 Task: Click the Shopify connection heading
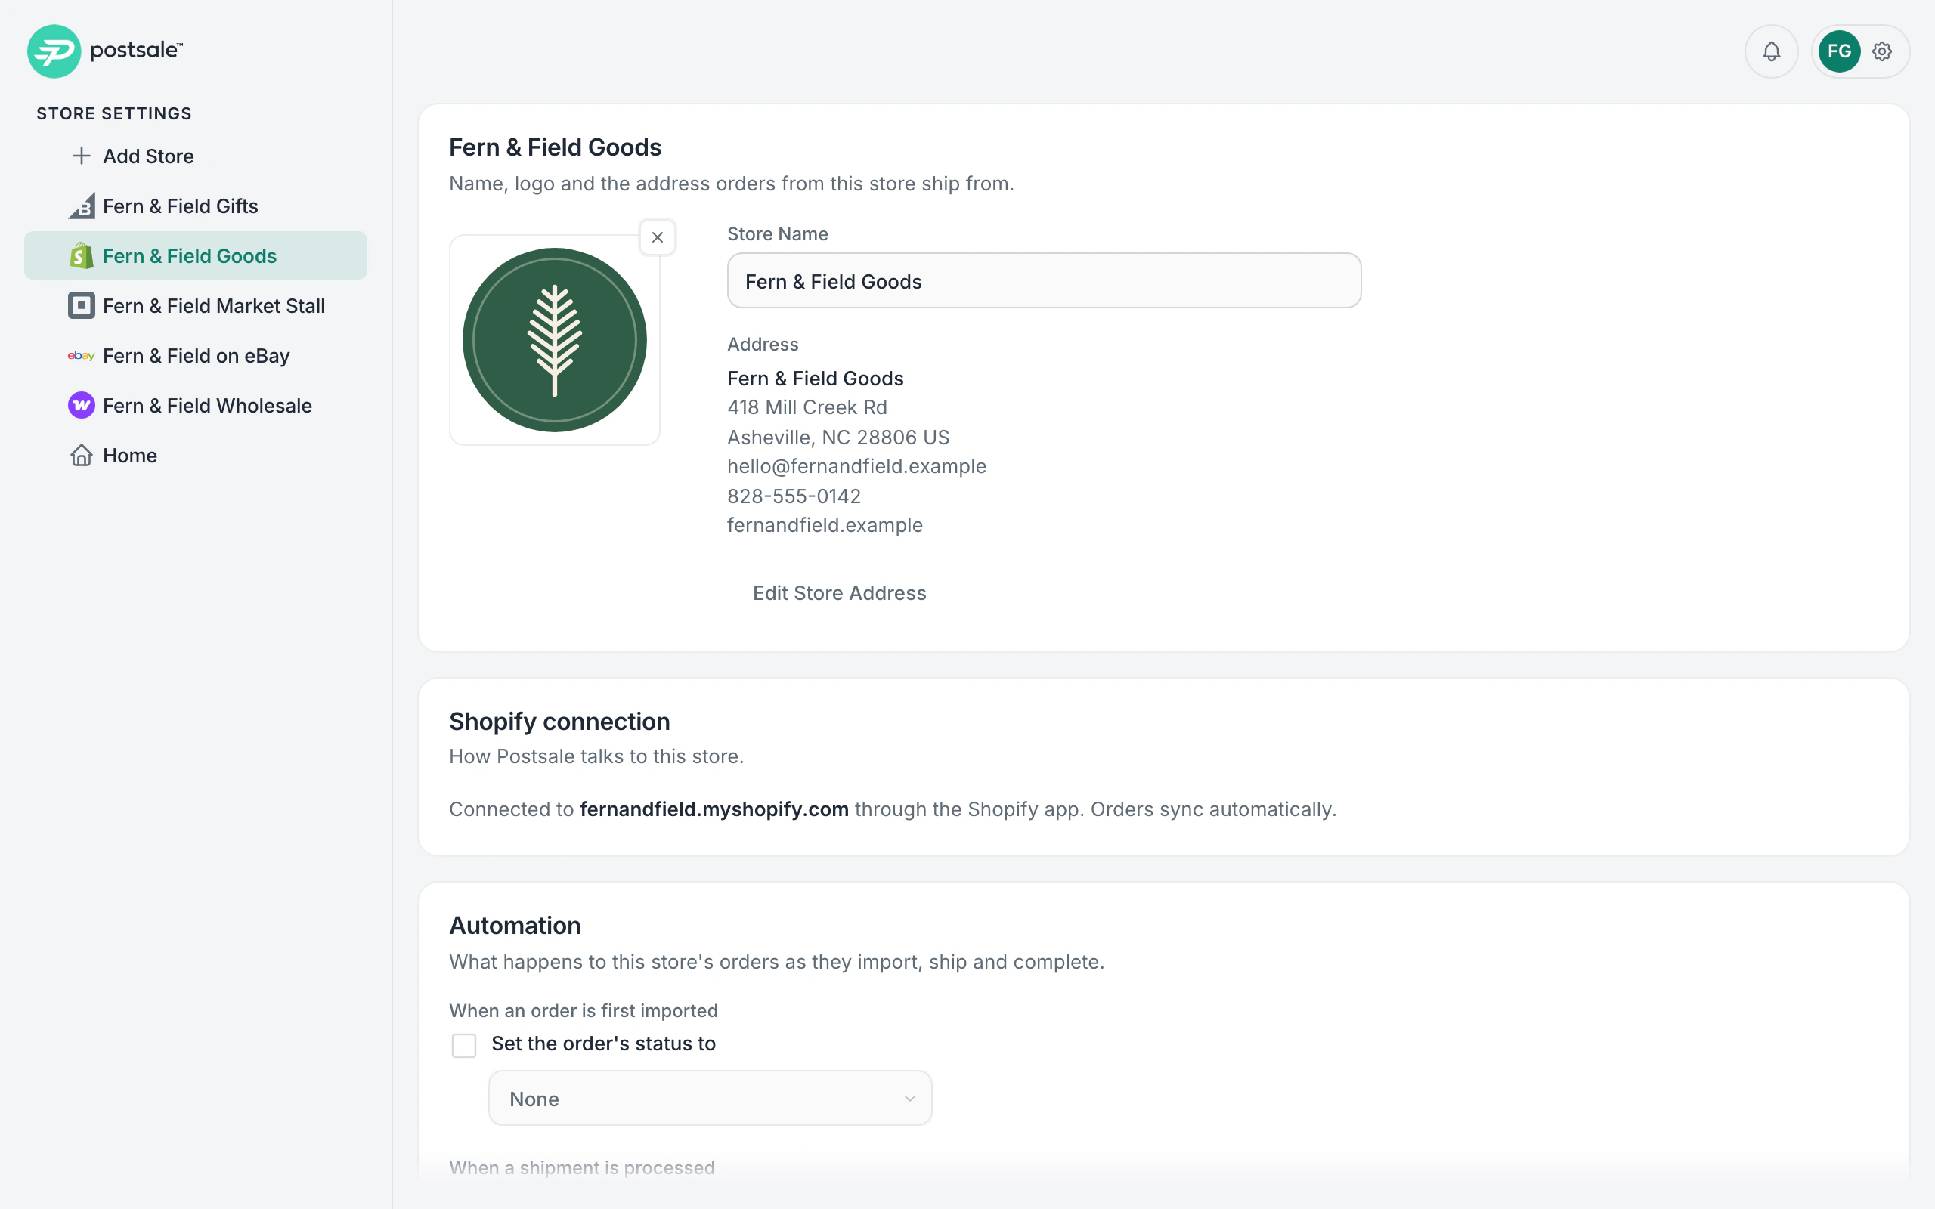(x=559, y=721)
